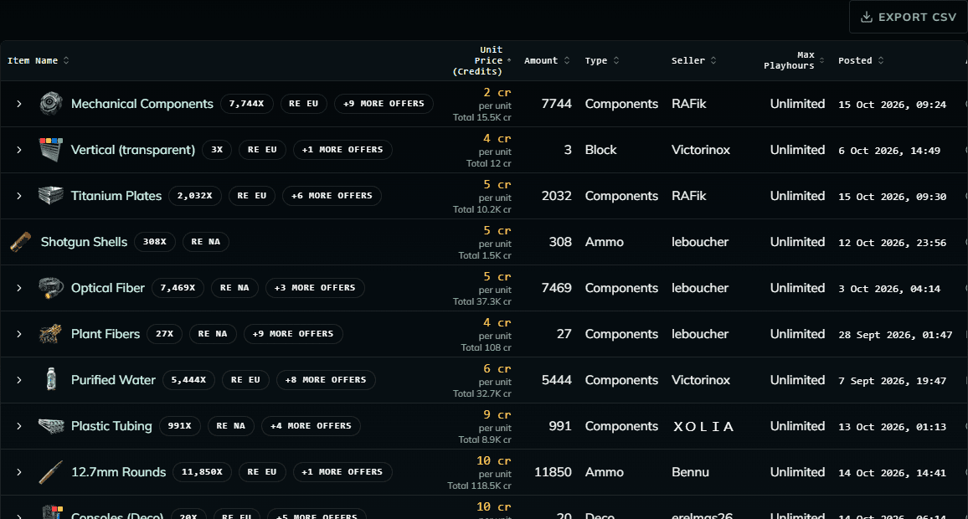Click the Titanium Plates item icon
The height and width of the screenshot is (519, 968).
(x=50, y=196)
